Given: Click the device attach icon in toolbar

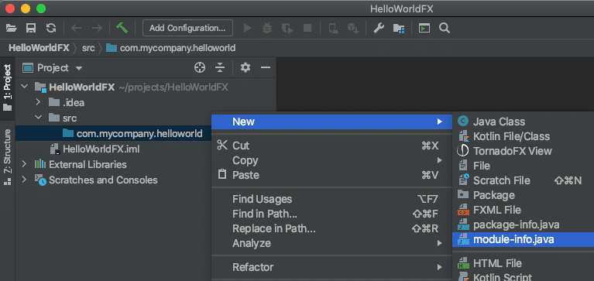Looking at the screenshot, I should pos(333,28).
